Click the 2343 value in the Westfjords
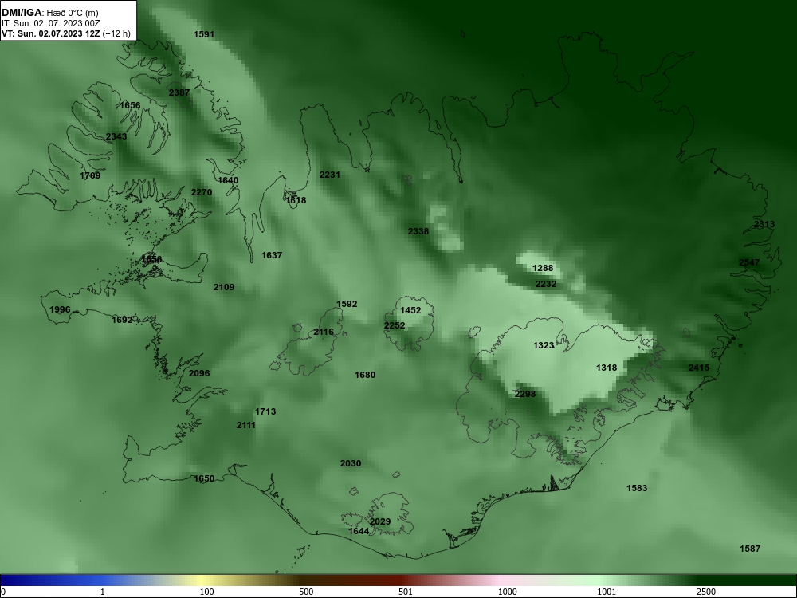Viewport: 797px width, 598px height. [116, 136]
